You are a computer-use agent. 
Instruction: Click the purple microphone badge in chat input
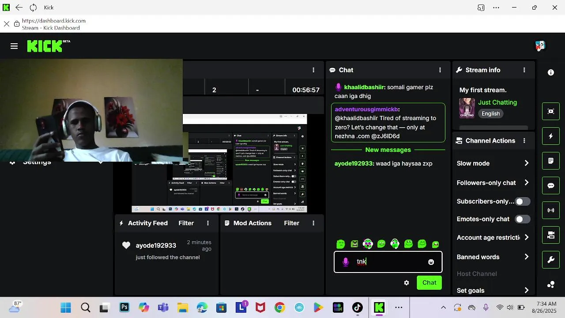[x=346, y=262]
